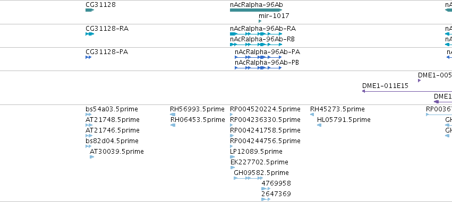Click the DME1-011E15 purple line feature
The width and height of the screenshot is (452, 202).
coord(407,91)
